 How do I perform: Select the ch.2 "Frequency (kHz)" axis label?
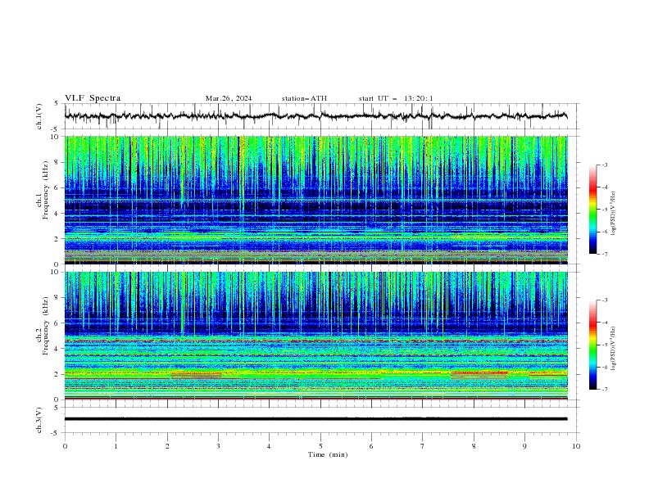click(x=45, y=325)
